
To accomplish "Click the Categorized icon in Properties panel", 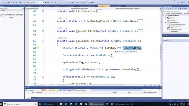I will coord(164,41).
